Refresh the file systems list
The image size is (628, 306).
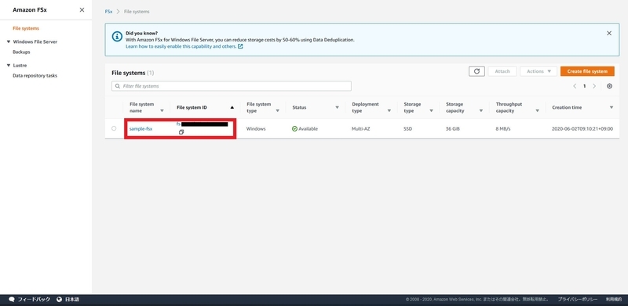[x=476, y=71]
